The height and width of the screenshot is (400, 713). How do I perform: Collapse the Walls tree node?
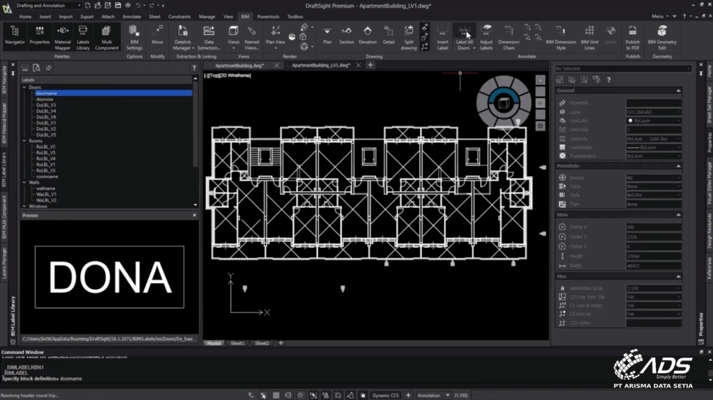click(24, 182)
